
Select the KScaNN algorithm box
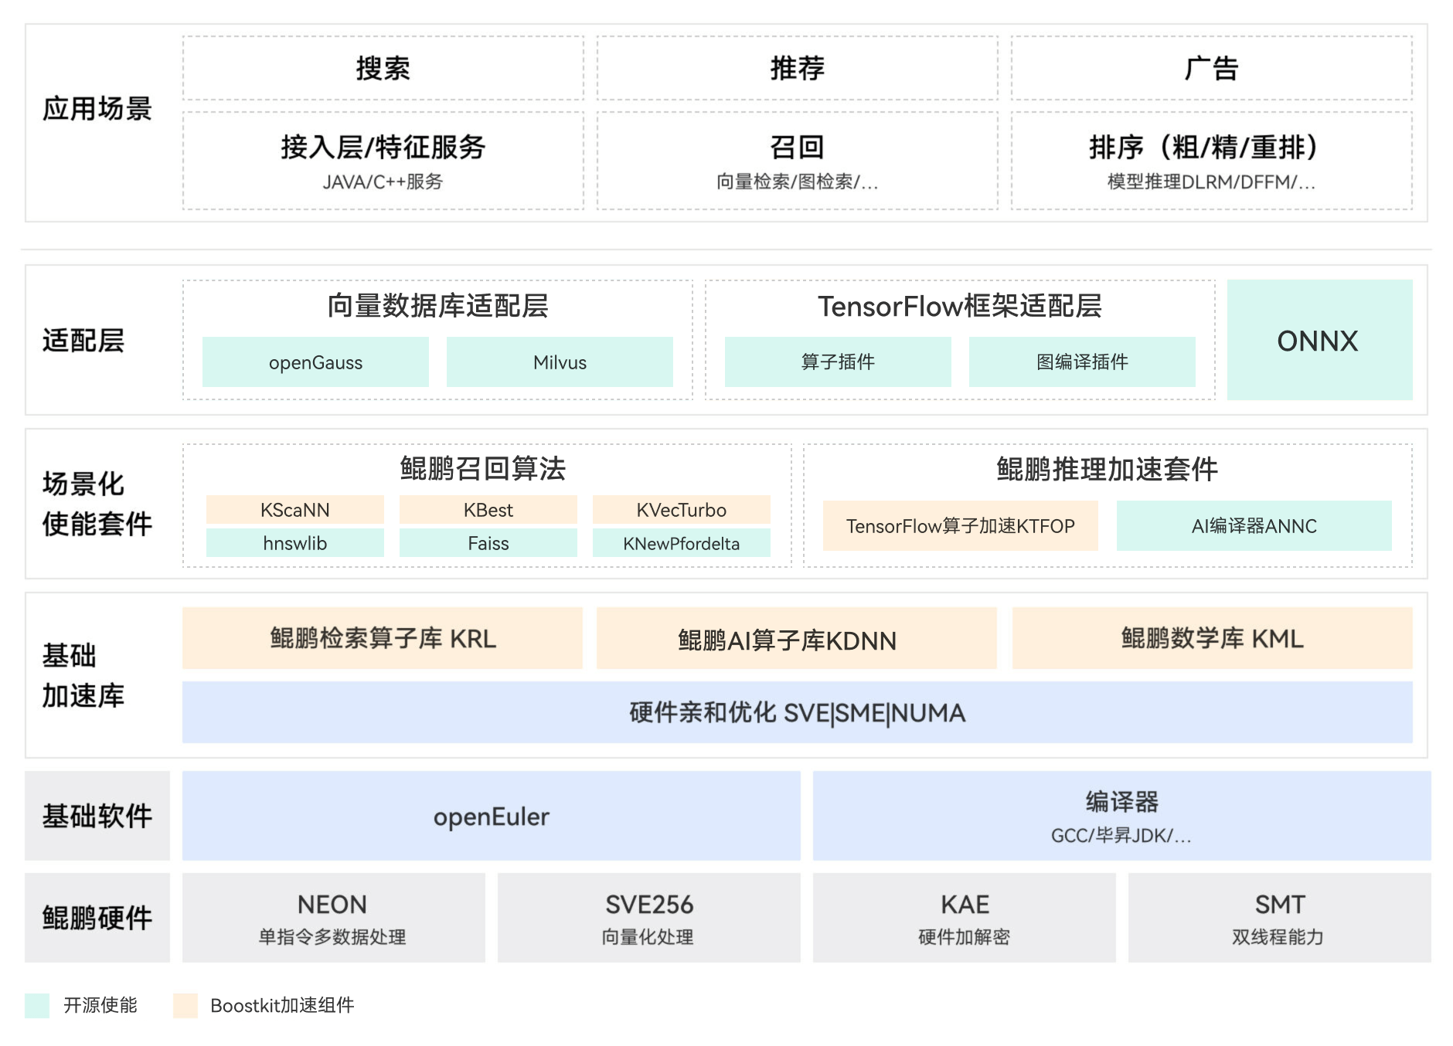click(294, 510)
